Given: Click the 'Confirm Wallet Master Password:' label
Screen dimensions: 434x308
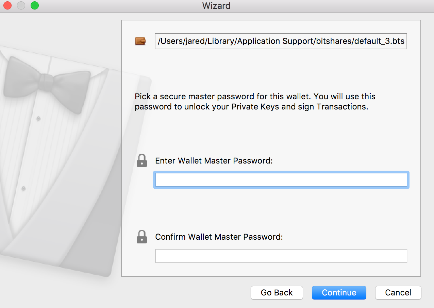Looking at the screenshot, I should coord(219,237).
